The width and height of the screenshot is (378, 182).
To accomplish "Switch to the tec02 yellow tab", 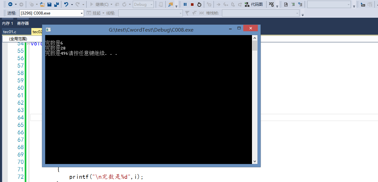I will (37, 32).
